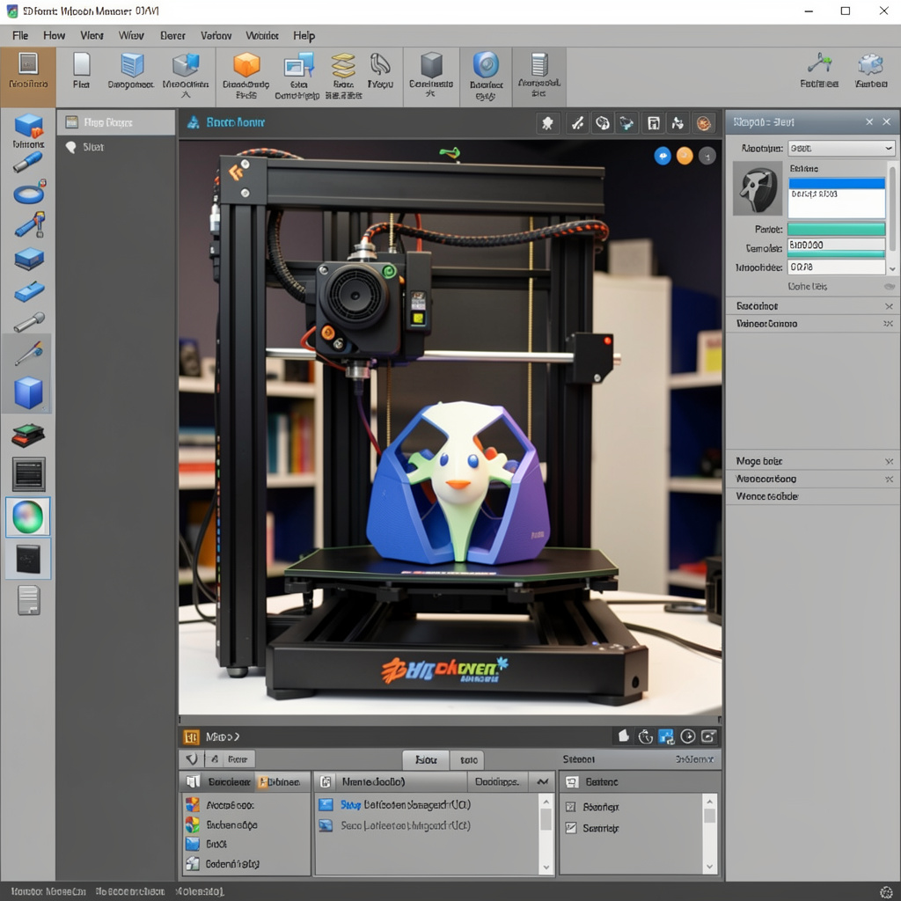Click the save disk icon in viewport toolbar
Image resolution: width=901 pixels, height=901 pixels.
[x=654, y=122]
